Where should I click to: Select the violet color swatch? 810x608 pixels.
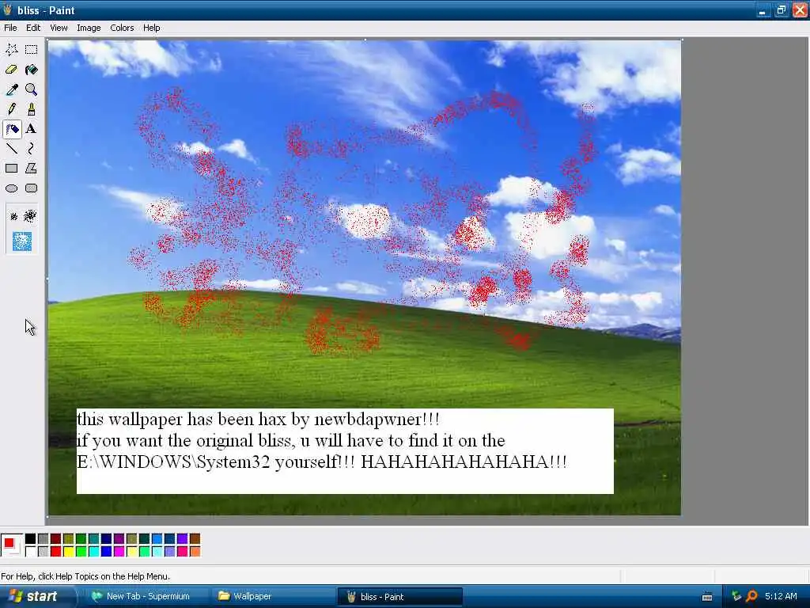point(183,539)
